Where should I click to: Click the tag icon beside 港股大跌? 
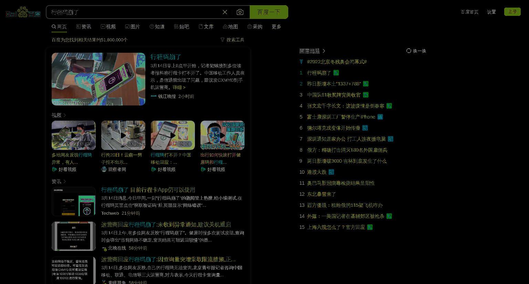pos(331,172)
